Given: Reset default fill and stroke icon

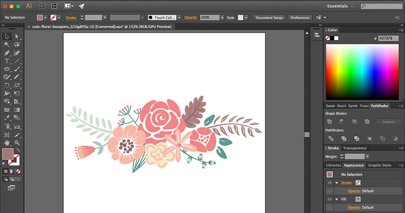Looking at the screenshot, I should [x=4, y=164].
